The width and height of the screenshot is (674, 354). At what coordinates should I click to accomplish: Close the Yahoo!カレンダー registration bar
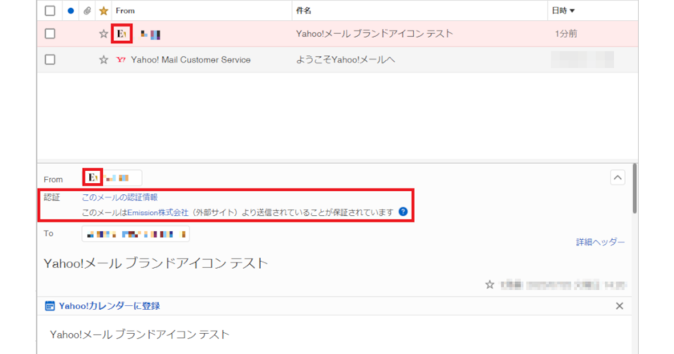click(x=619, y=306)
